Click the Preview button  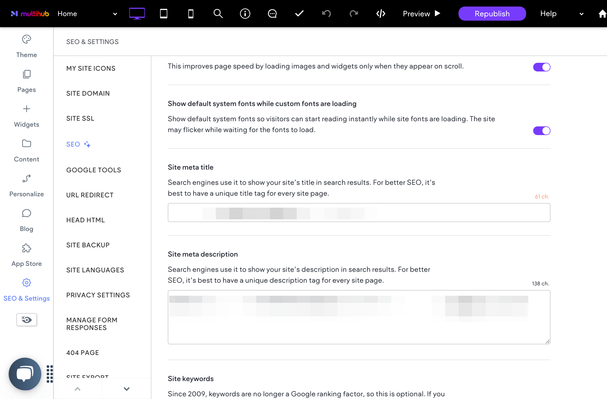point(422,14)
